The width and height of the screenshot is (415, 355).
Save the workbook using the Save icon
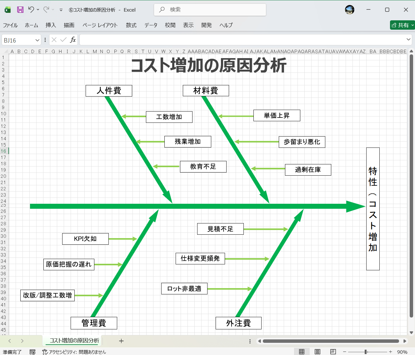(x=20, y=10)
